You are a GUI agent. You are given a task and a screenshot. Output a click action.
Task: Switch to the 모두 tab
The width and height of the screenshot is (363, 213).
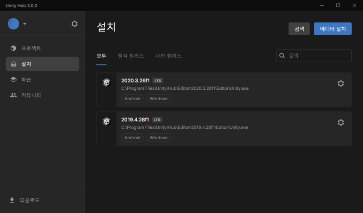click(101, 56)
